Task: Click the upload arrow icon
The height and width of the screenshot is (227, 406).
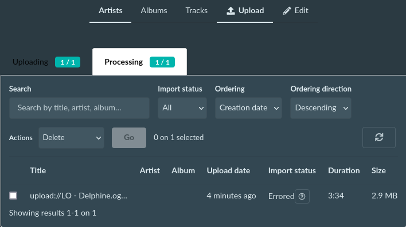Action: 231,11
